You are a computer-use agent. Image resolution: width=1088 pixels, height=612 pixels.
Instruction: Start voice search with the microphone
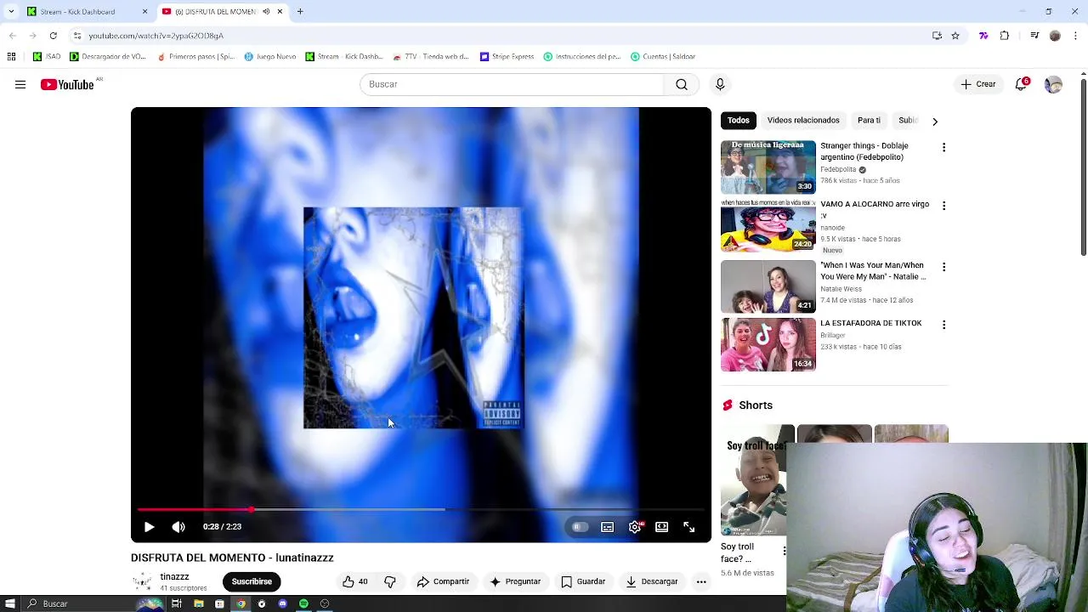tap(720, 84)
